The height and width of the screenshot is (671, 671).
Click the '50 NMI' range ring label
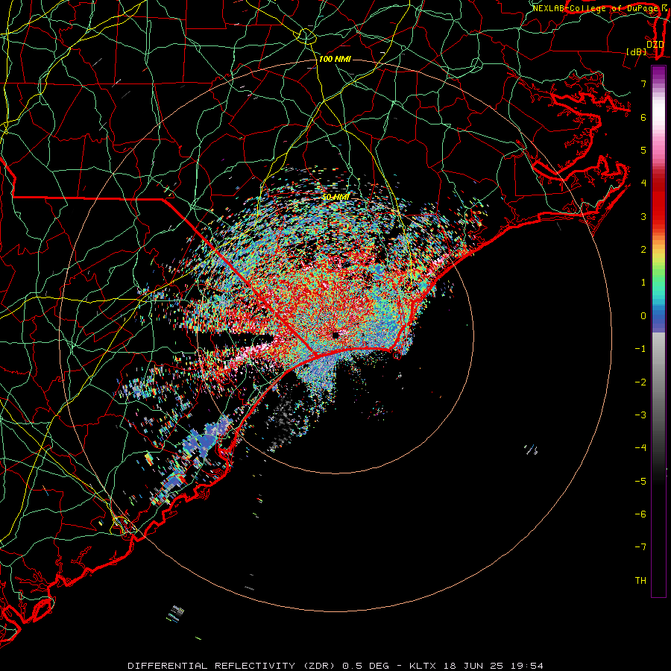336,197
